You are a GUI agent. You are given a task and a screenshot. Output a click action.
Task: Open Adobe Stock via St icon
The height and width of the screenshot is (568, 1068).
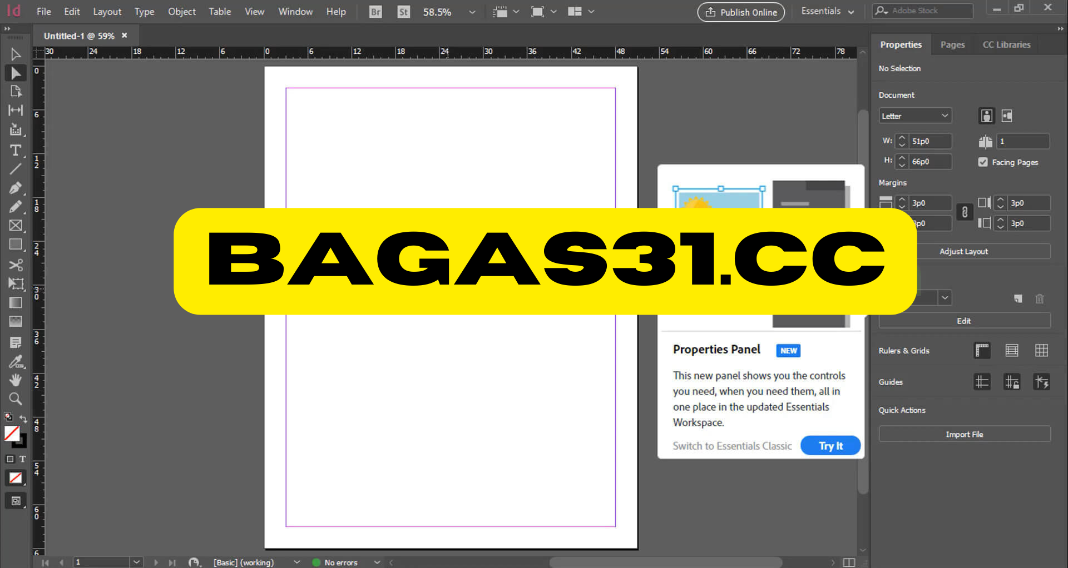pos(404,12)
